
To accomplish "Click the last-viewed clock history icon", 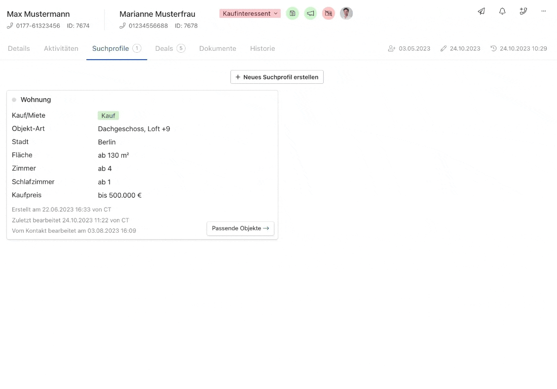I will (493, 48).
